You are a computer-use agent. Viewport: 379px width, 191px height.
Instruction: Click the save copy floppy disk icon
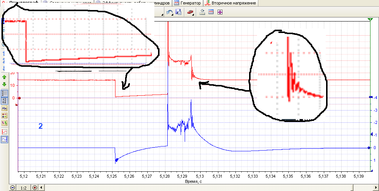point(178,12)
